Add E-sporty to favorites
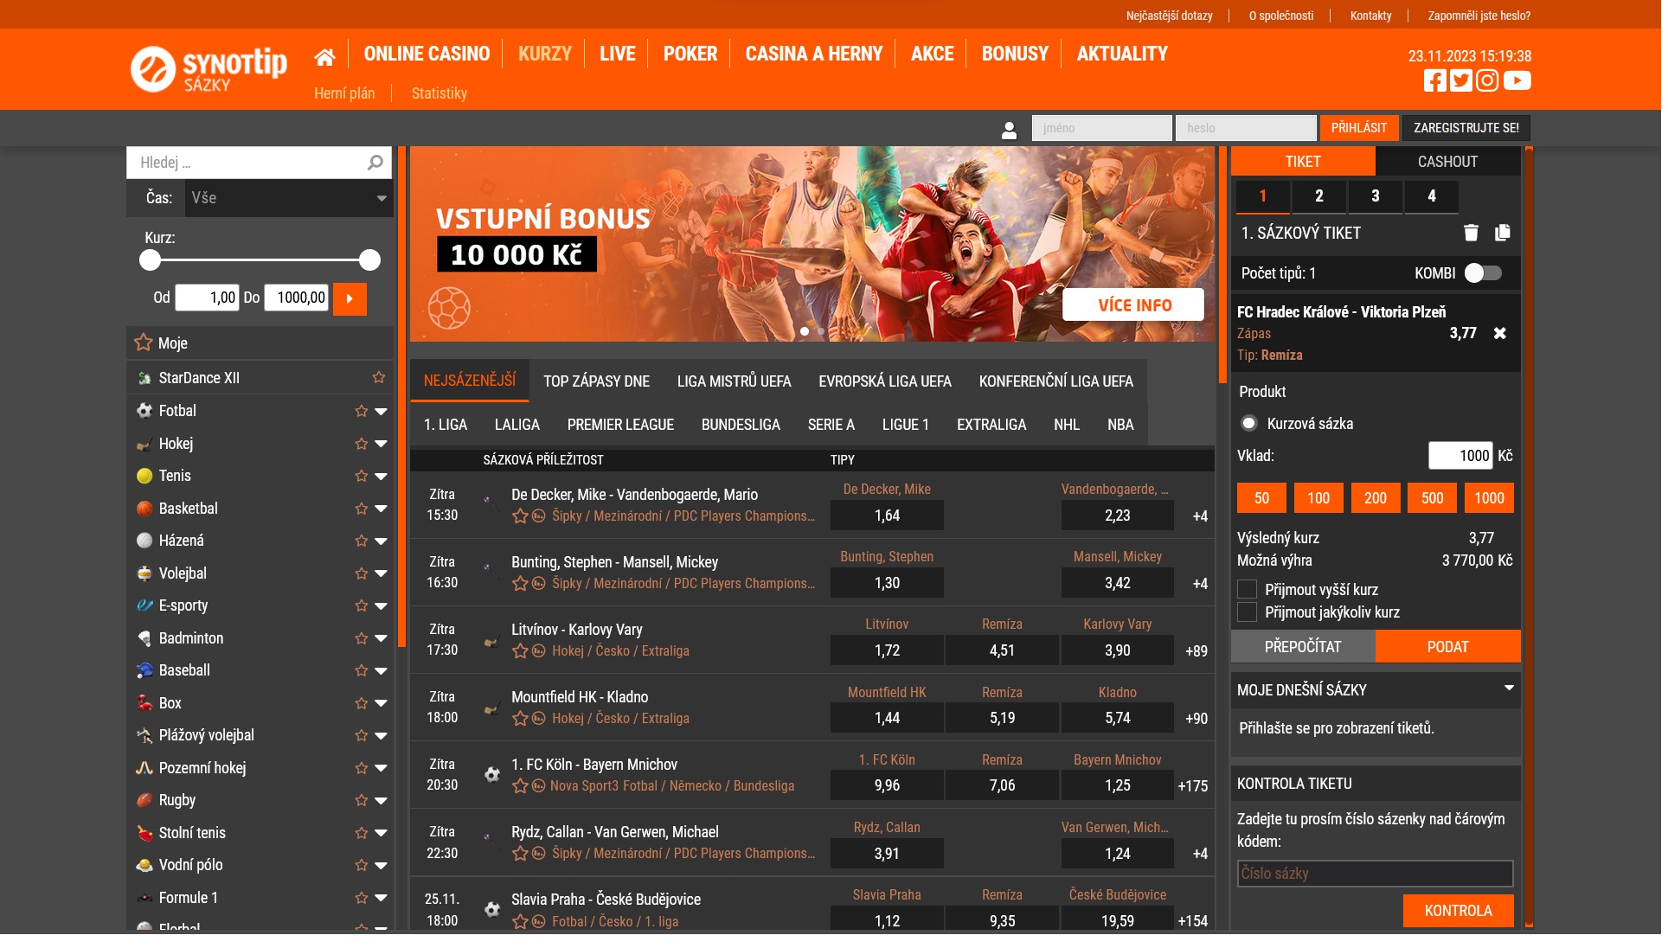 pyautogui.click(x=362, y=605)
